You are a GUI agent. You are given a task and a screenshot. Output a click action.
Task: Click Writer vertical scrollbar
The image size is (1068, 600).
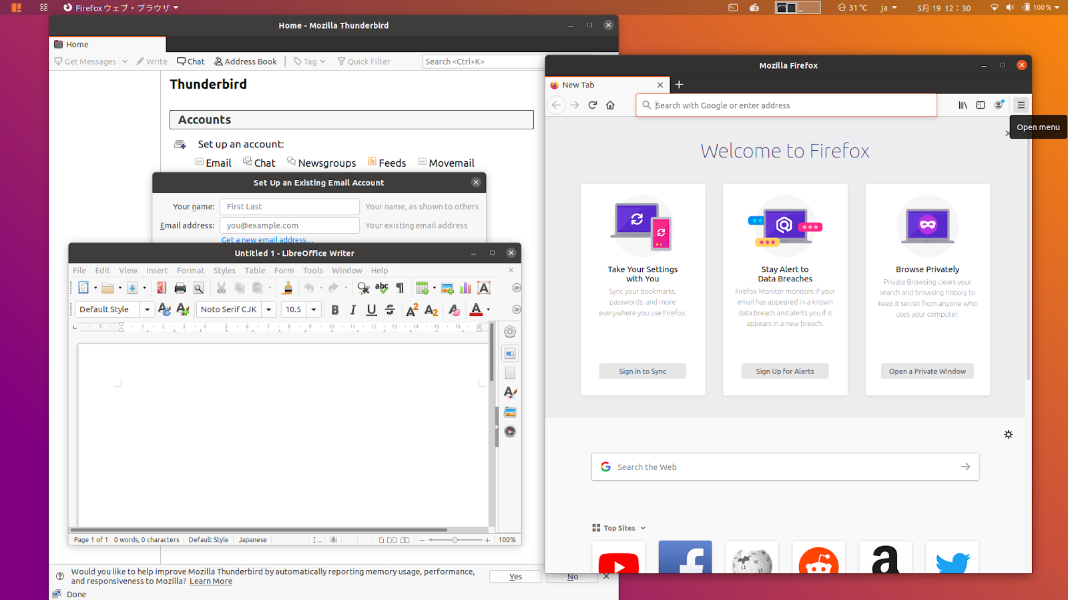[492, 352]
